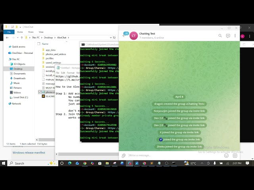Click 'dragon created the group' message
Viewport: 254px width, 190px height.
point(179,104)
